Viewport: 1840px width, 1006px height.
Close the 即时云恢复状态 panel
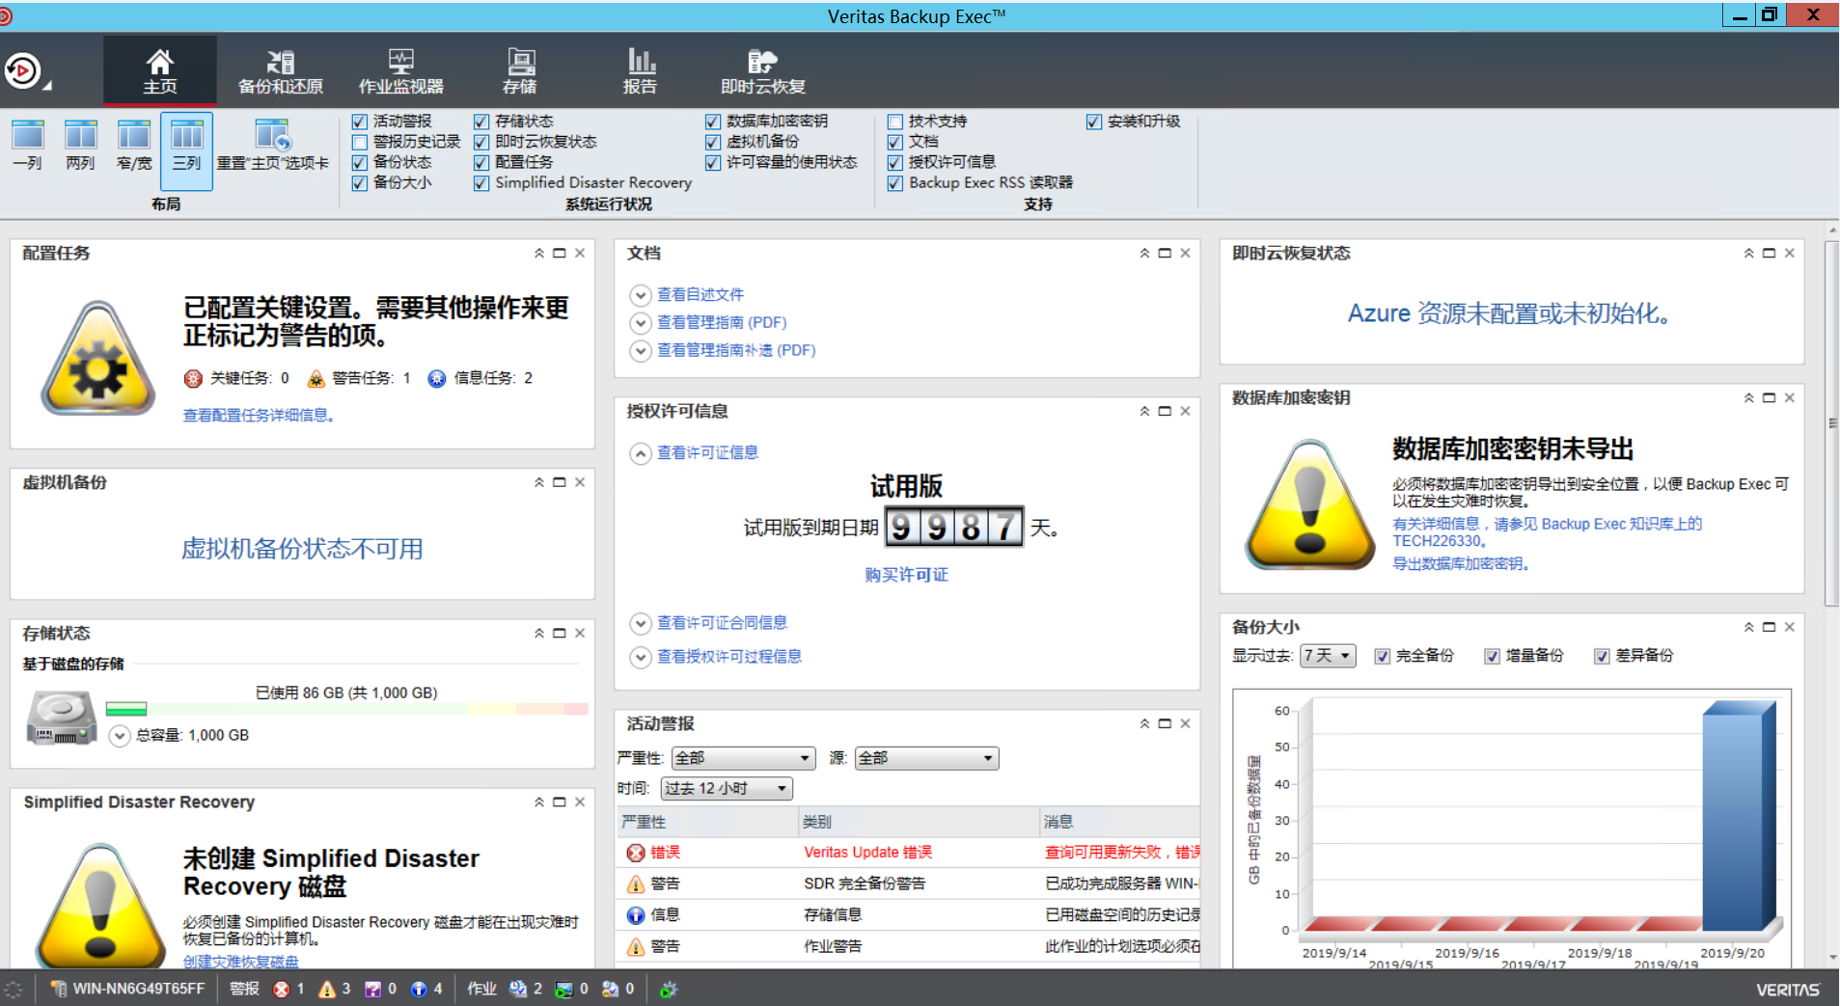1789,253
